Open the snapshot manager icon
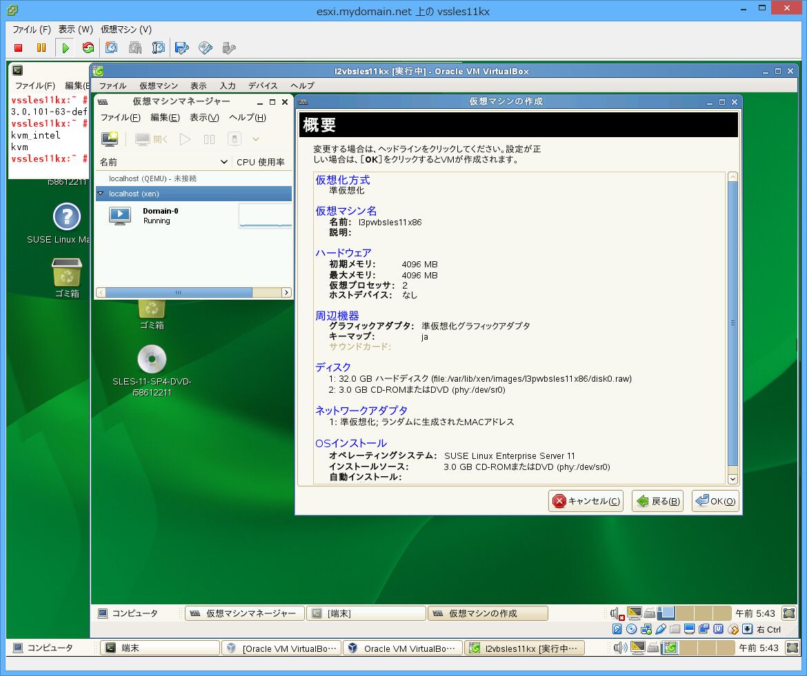 (x=159, y=48)
